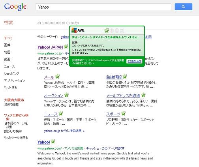Expand もっとツールを見る
The height and width of the screenshot is (167, 199).
tap(16, 138)
